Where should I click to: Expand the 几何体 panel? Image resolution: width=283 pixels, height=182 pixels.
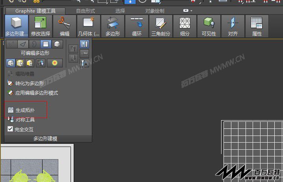tap(89, 26)
